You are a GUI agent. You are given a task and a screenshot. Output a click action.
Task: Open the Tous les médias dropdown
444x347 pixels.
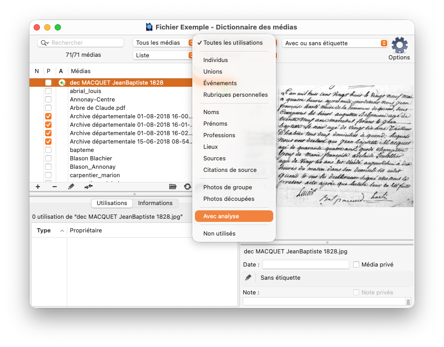click(163, 43)
